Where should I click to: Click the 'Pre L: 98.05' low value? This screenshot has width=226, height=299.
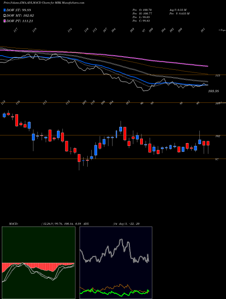(x=141, y=17)
